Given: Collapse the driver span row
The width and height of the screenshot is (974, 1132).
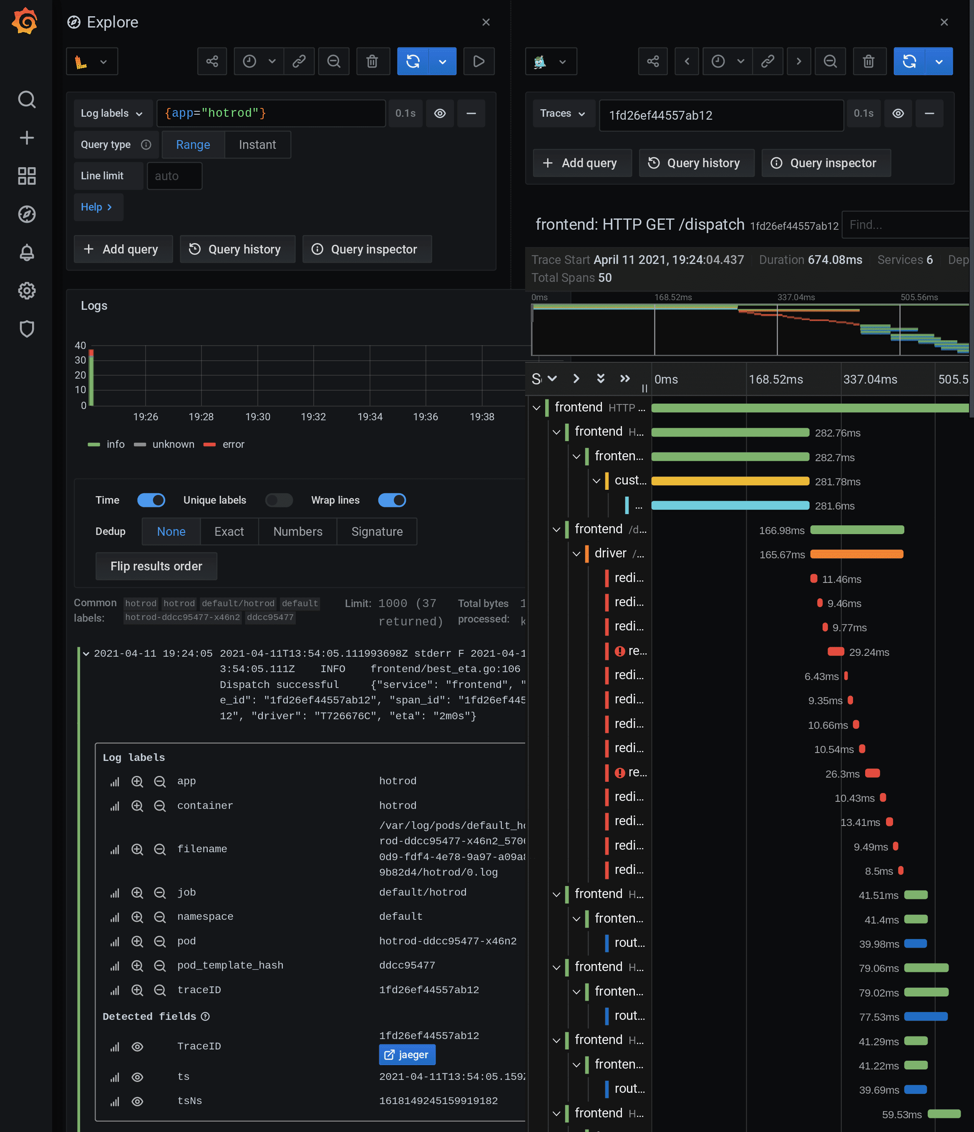Looking at the screenshot, I should pyautogui.click(x=576, y=554).
